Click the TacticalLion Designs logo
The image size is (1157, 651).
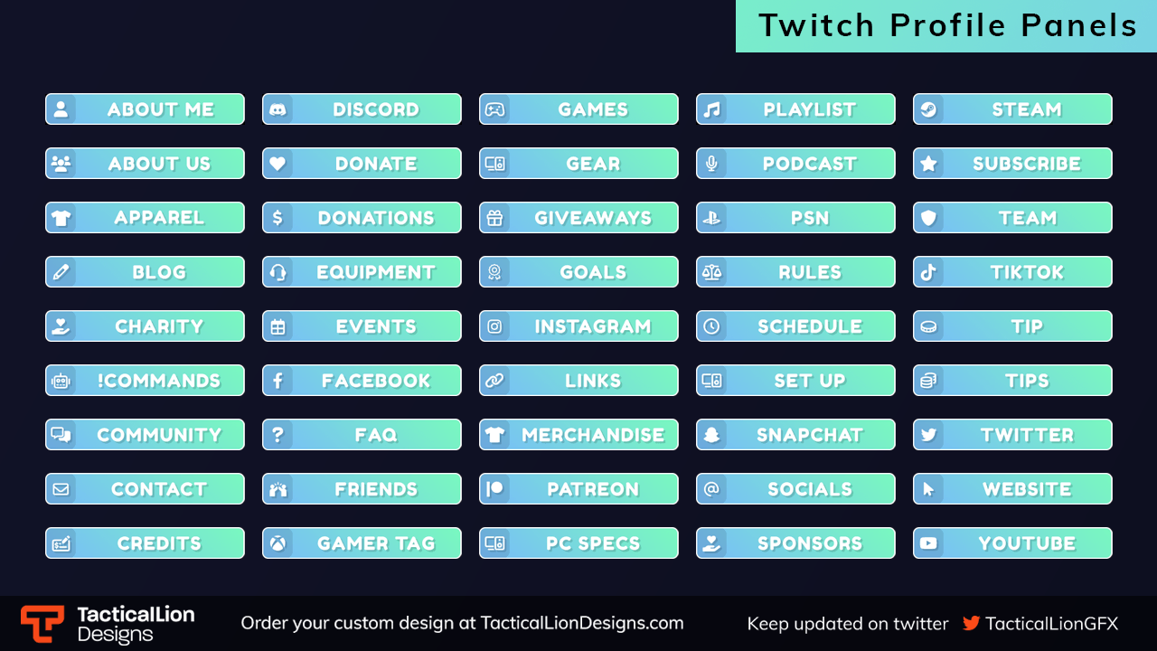(x=108, y=624)
